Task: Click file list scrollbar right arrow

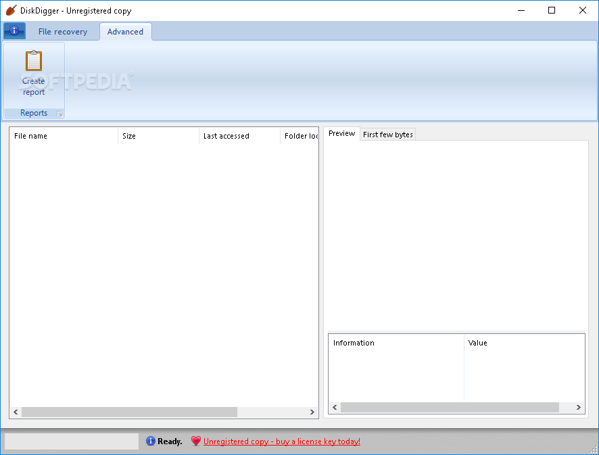Action: pos(312,412)
